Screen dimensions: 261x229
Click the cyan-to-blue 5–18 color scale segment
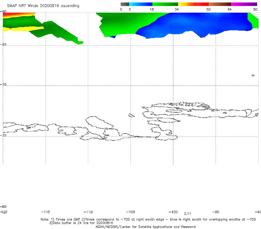pyautogui.click(x=141, y=4)
